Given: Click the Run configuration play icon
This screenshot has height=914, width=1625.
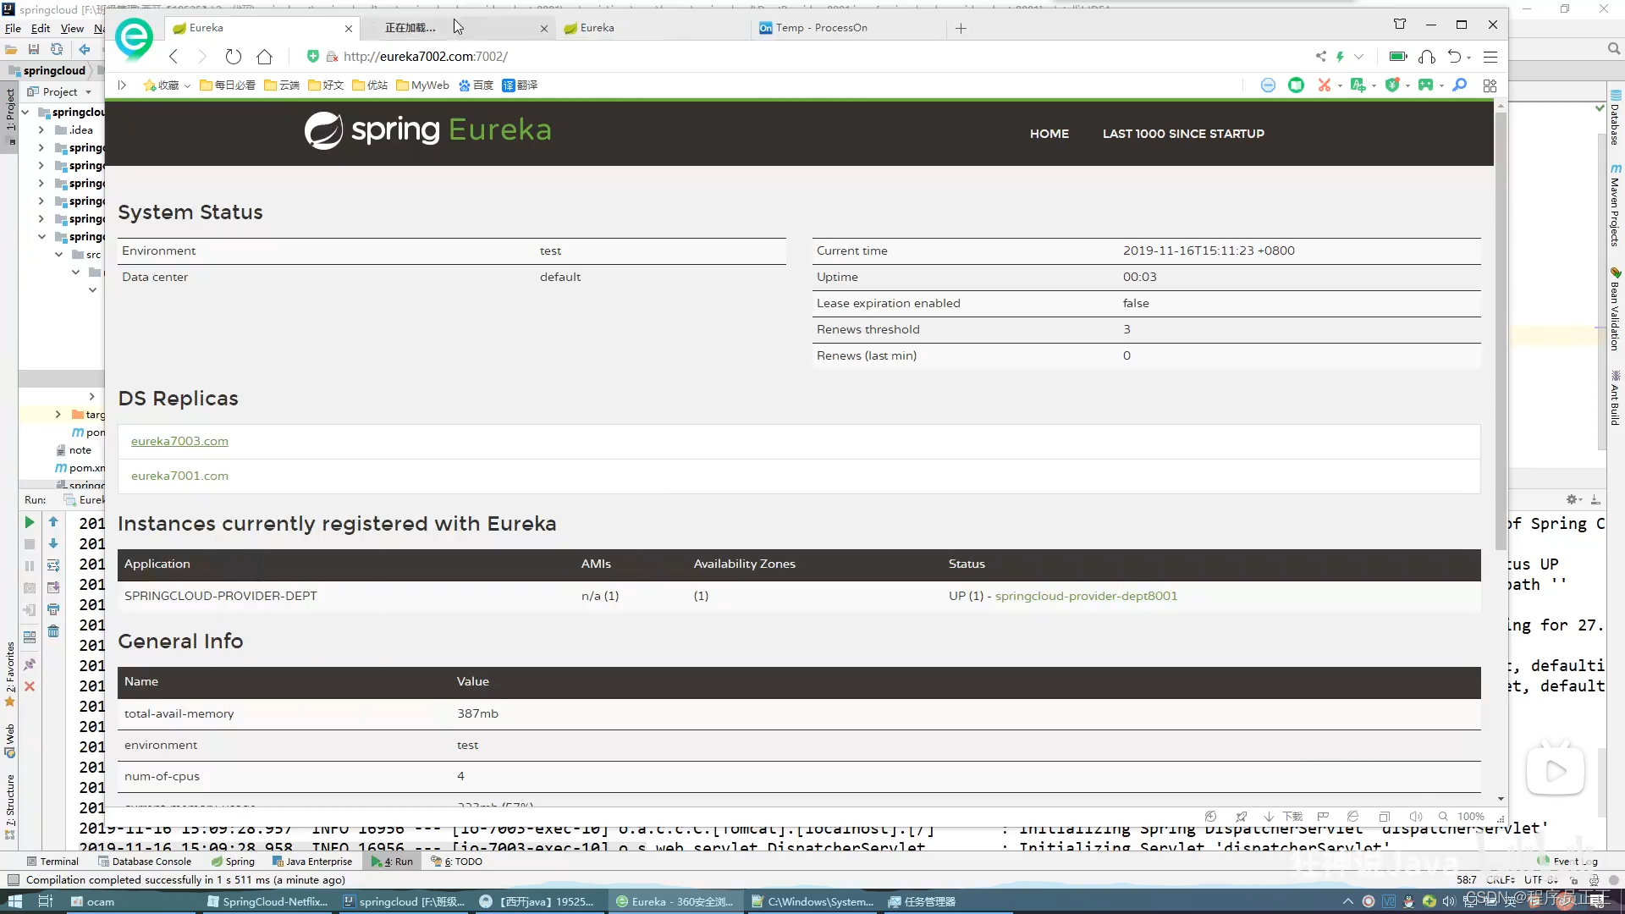Looking at the screenshot, I should [x=30, y=522].
